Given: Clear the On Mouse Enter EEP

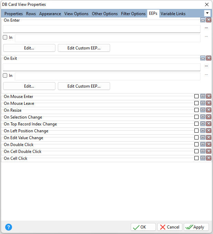Looking at the screenshot, I should click(x=209, y=96).
